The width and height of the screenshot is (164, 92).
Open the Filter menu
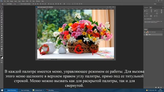point(27,1)
